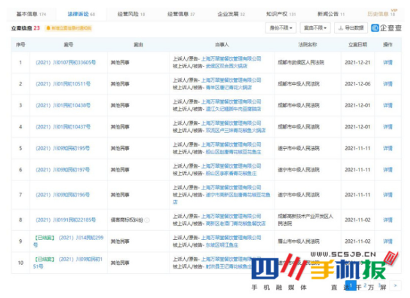Click 详情 for row 3
Screen dimensions: 410x298
click(388, 105)
